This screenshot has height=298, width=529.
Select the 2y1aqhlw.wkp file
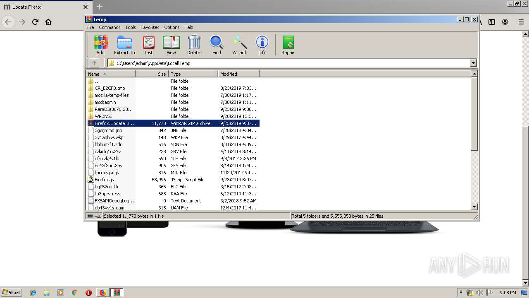(173, 137)
